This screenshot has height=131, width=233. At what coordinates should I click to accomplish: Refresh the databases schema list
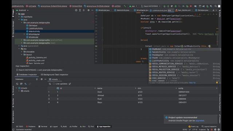[17, 84]
